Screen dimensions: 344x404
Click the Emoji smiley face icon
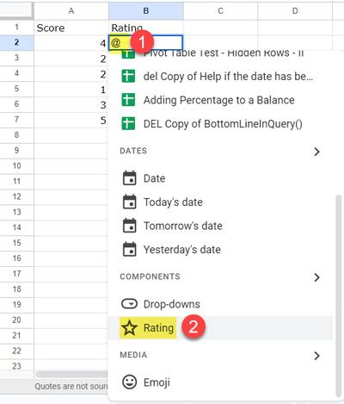coord(129,382)
